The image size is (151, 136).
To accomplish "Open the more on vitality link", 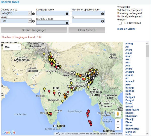I will (126, 29).
